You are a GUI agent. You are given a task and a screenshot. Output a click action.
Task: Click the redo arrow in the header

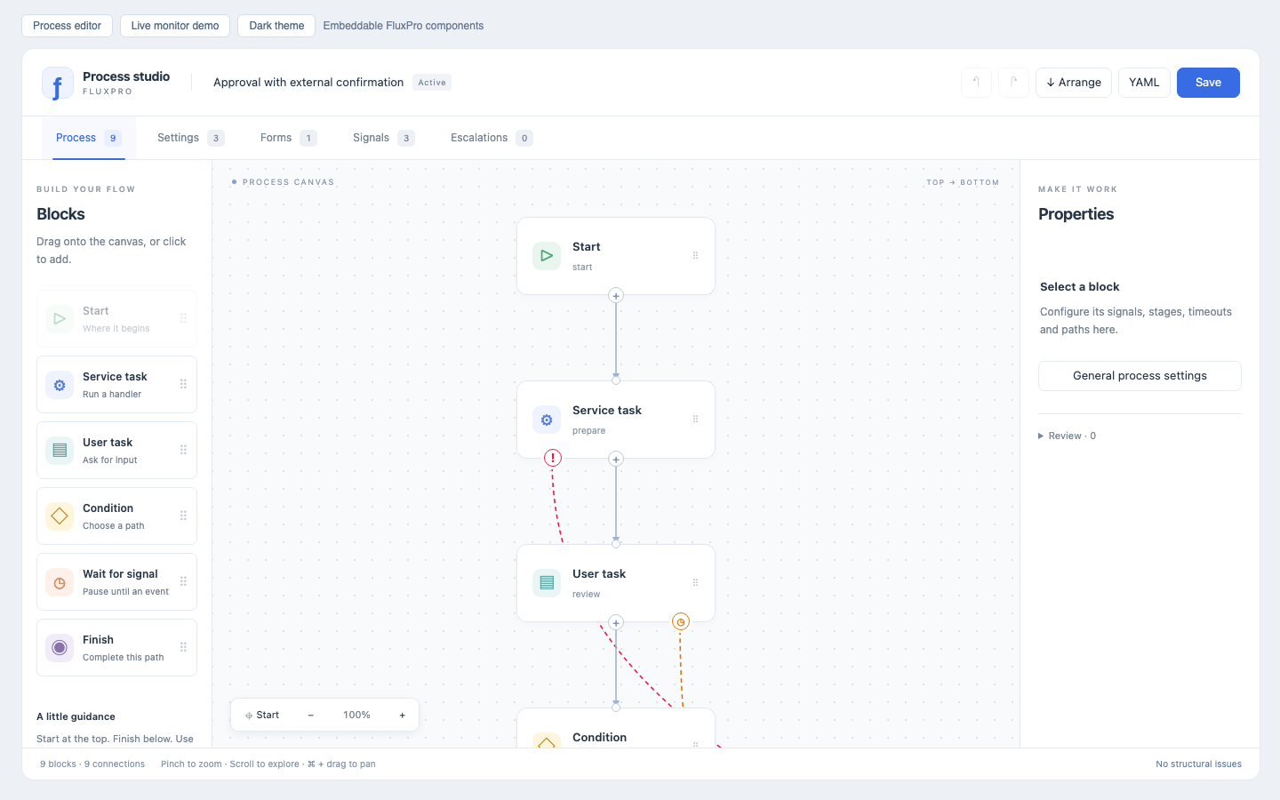coord(1013,83)
